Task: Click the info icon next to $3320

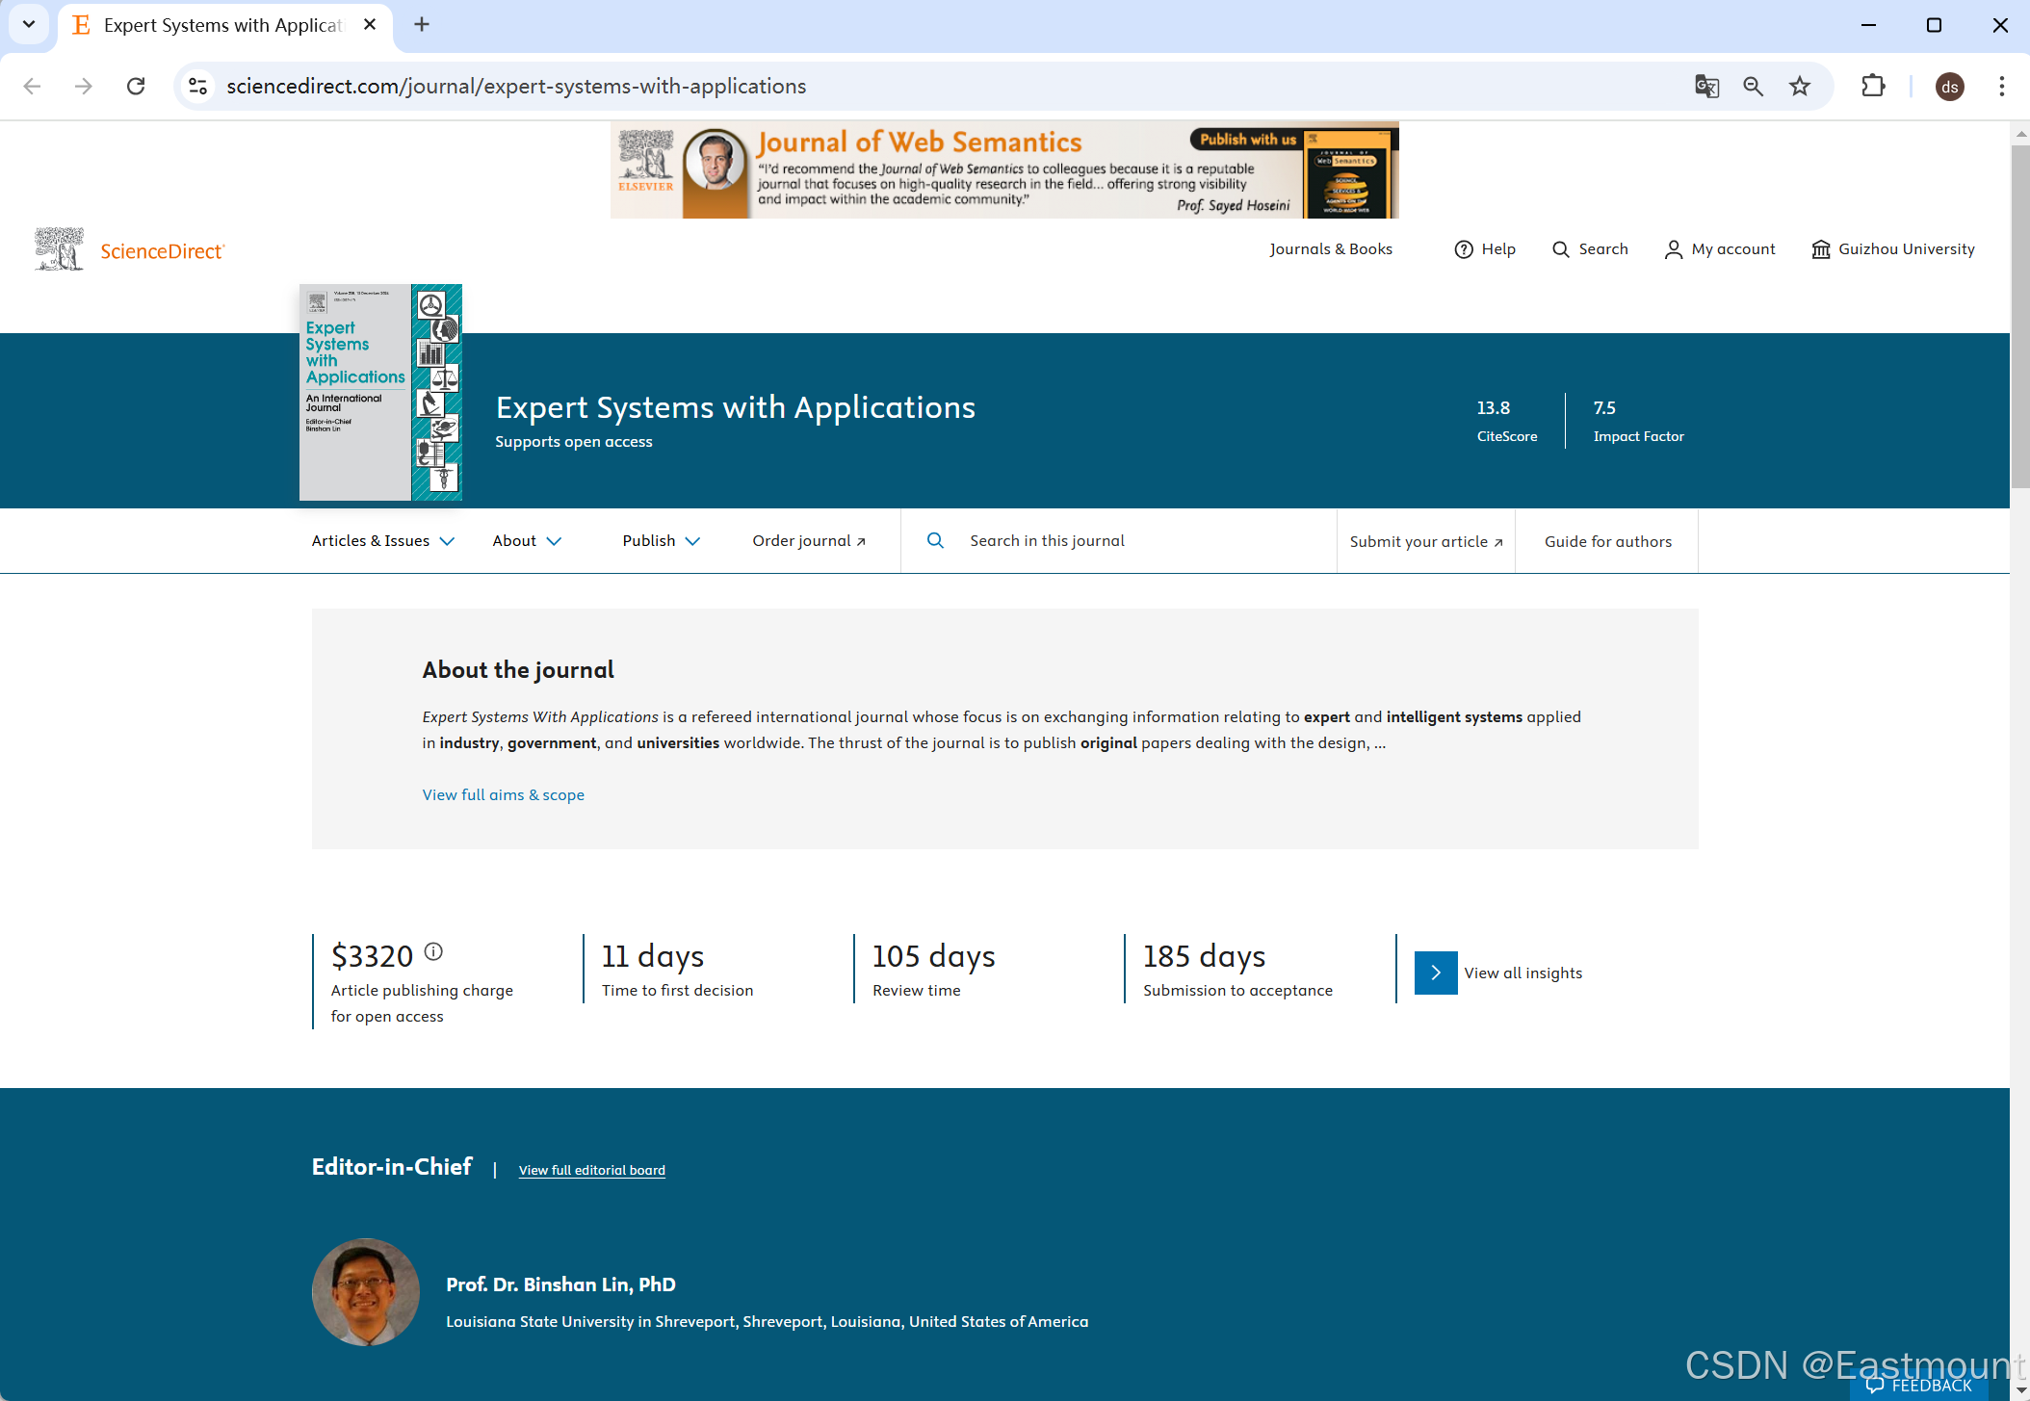Action: (433, 951)
